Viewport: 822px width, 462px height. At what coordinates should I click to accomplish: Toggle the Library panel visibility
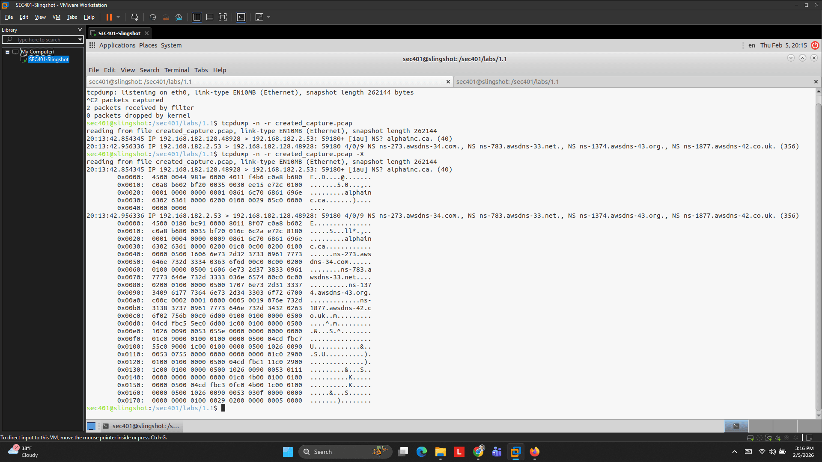tap(197, 17)
